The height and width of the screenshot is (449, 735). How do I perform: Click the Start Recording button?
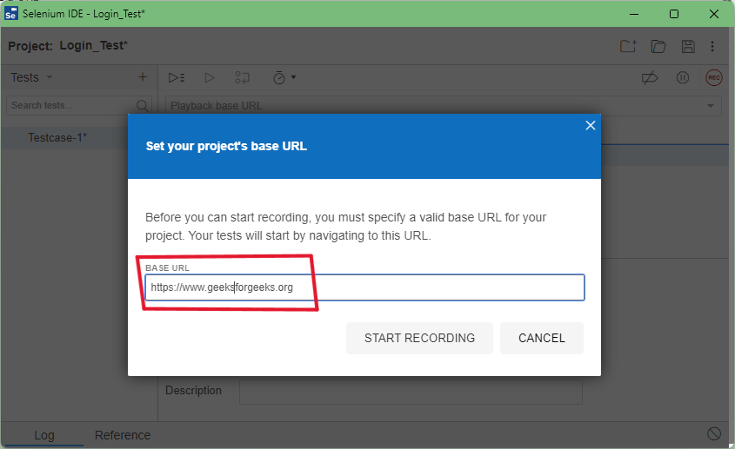click(x=419, y=338)
